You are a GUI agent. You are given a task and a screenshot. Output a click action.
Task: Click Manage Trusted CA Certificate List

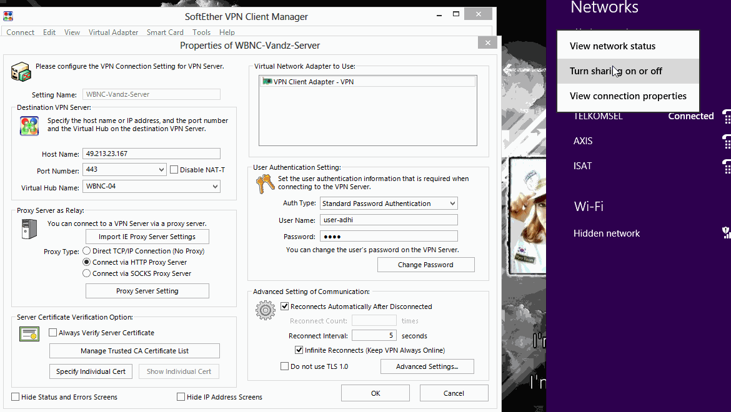tap(135, 351)
